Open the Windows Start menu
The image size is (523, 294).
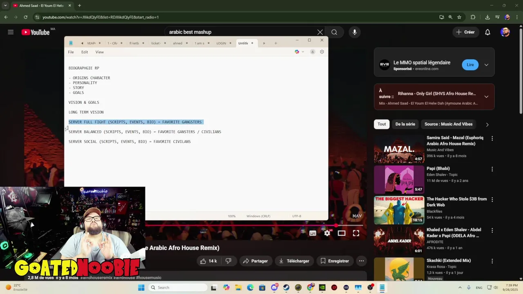[x=141, y=287]
